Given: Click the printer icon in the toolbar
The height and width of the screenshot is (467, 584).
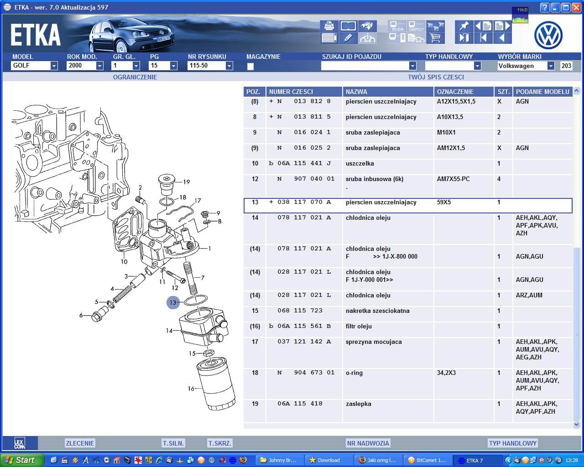Looking at the screenshot, I should [x=329, y=26].
